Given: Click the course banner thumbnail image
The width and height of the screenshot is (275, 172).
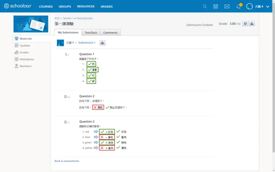Looking at the screenshot, I should [31, 24].
